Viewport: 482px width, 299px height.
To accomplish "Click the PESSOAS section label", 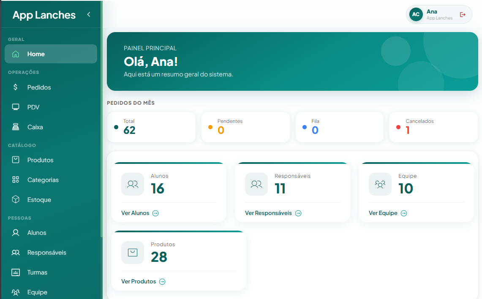I will tap(19, 218).
